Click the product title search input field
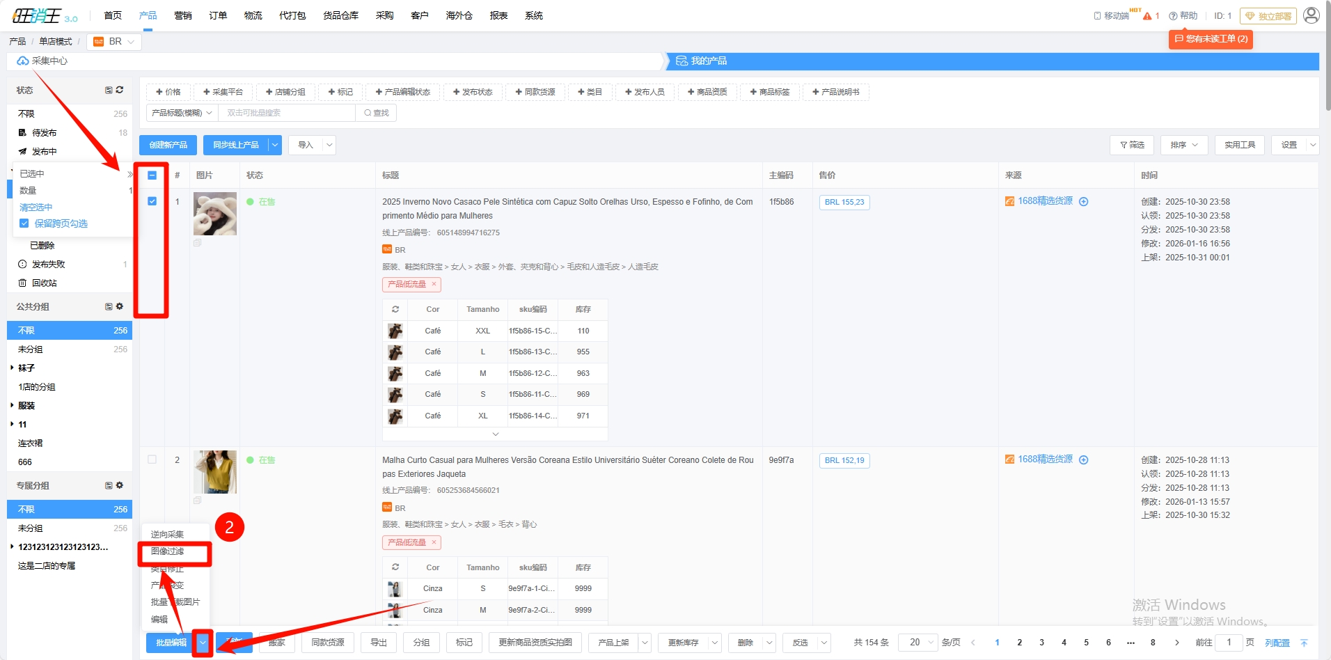1331x660 pixels. [x=286, y=113]
